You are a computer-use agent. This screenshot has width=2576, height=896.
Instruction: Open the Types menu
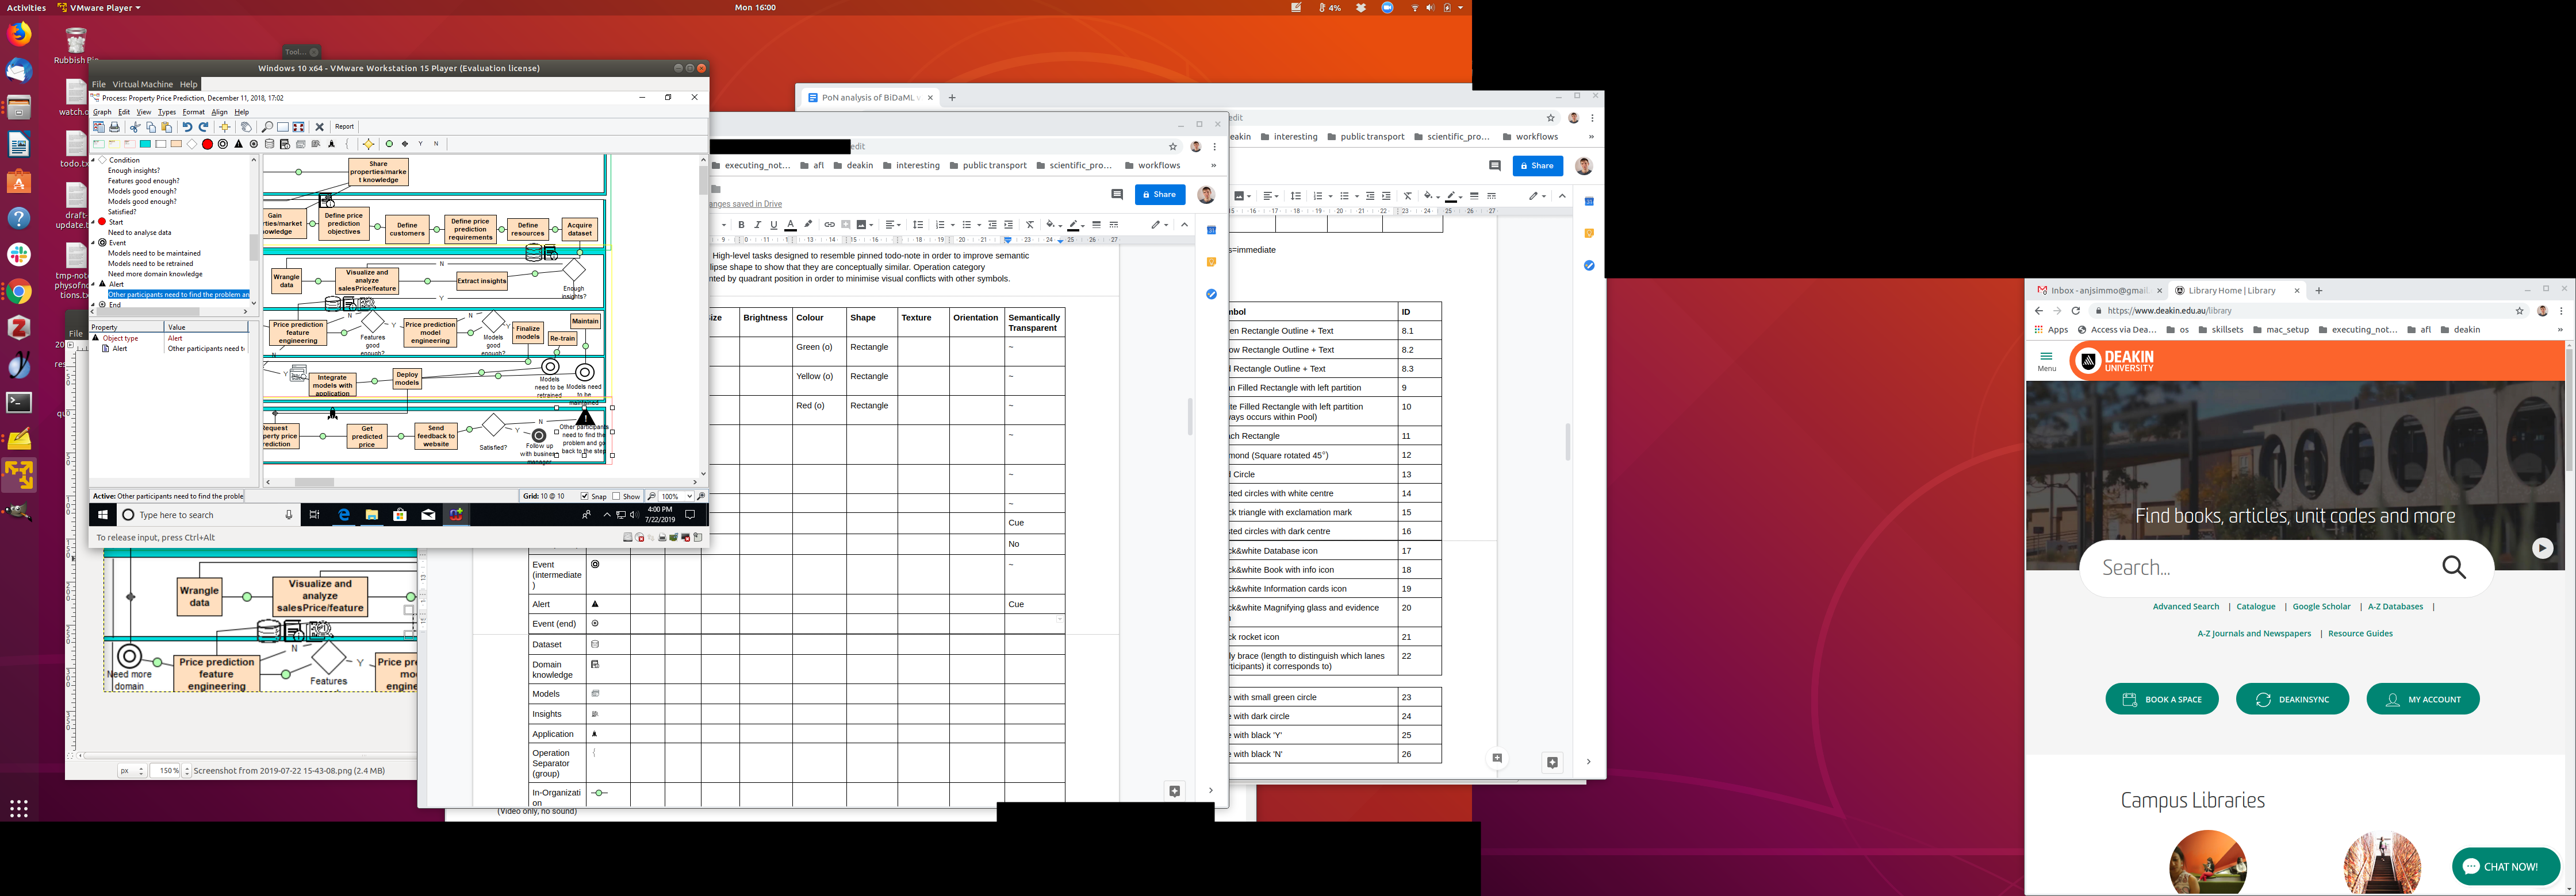coord(167,112)
